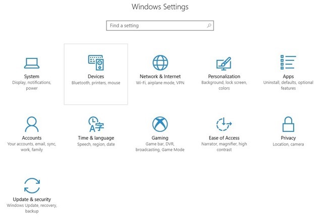Viewport: 323px width, 218px height.
Task: Focus the Find a setting search box
Action: (x=156, y=26)
